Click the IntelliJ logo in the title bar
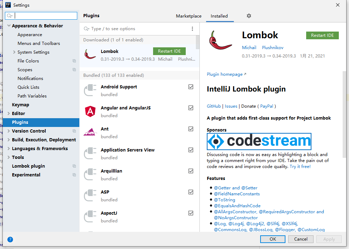 point(8,5)
